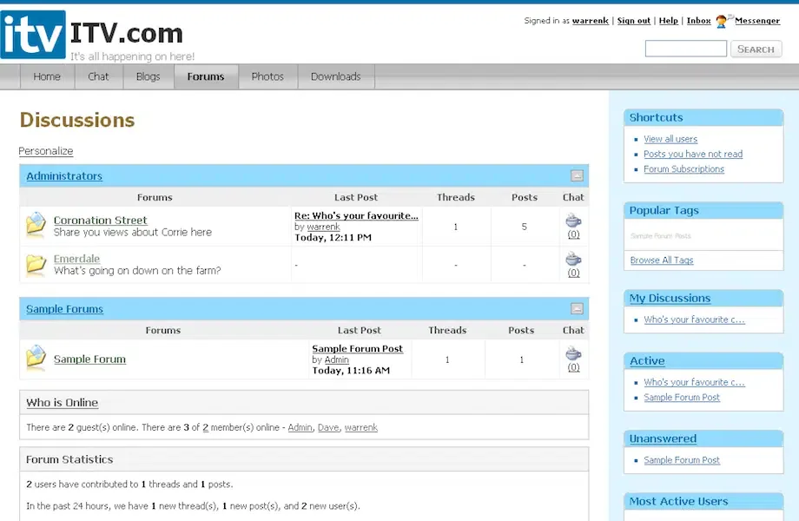The image size is (799, 521).
Task: Open the Personalize link
Action: click(x=46, y=151)
